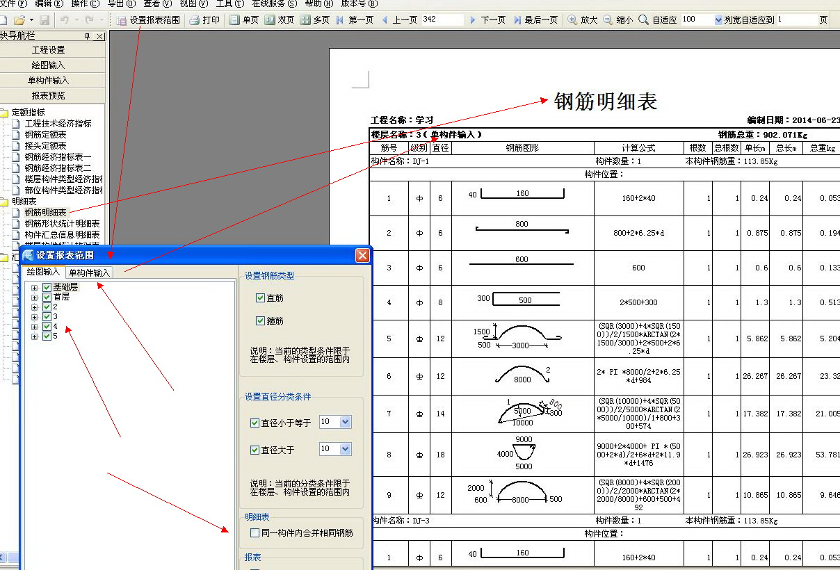Click 绘图输入 navigation button in sidebar

(49, 65)
